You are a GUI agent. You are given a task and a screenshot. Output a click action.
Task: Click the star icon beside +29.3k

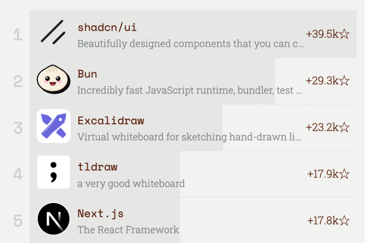point(344,81)
